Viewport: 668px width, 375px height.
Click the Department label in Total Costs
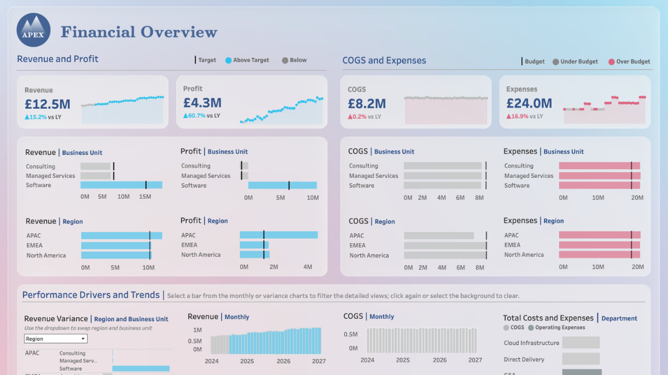[620, 318]
